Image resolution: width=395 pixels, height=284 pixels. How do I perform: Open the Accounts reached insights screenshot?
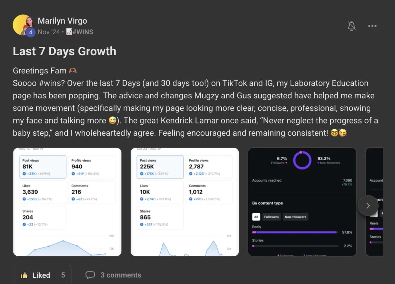(x=302, y=202)
